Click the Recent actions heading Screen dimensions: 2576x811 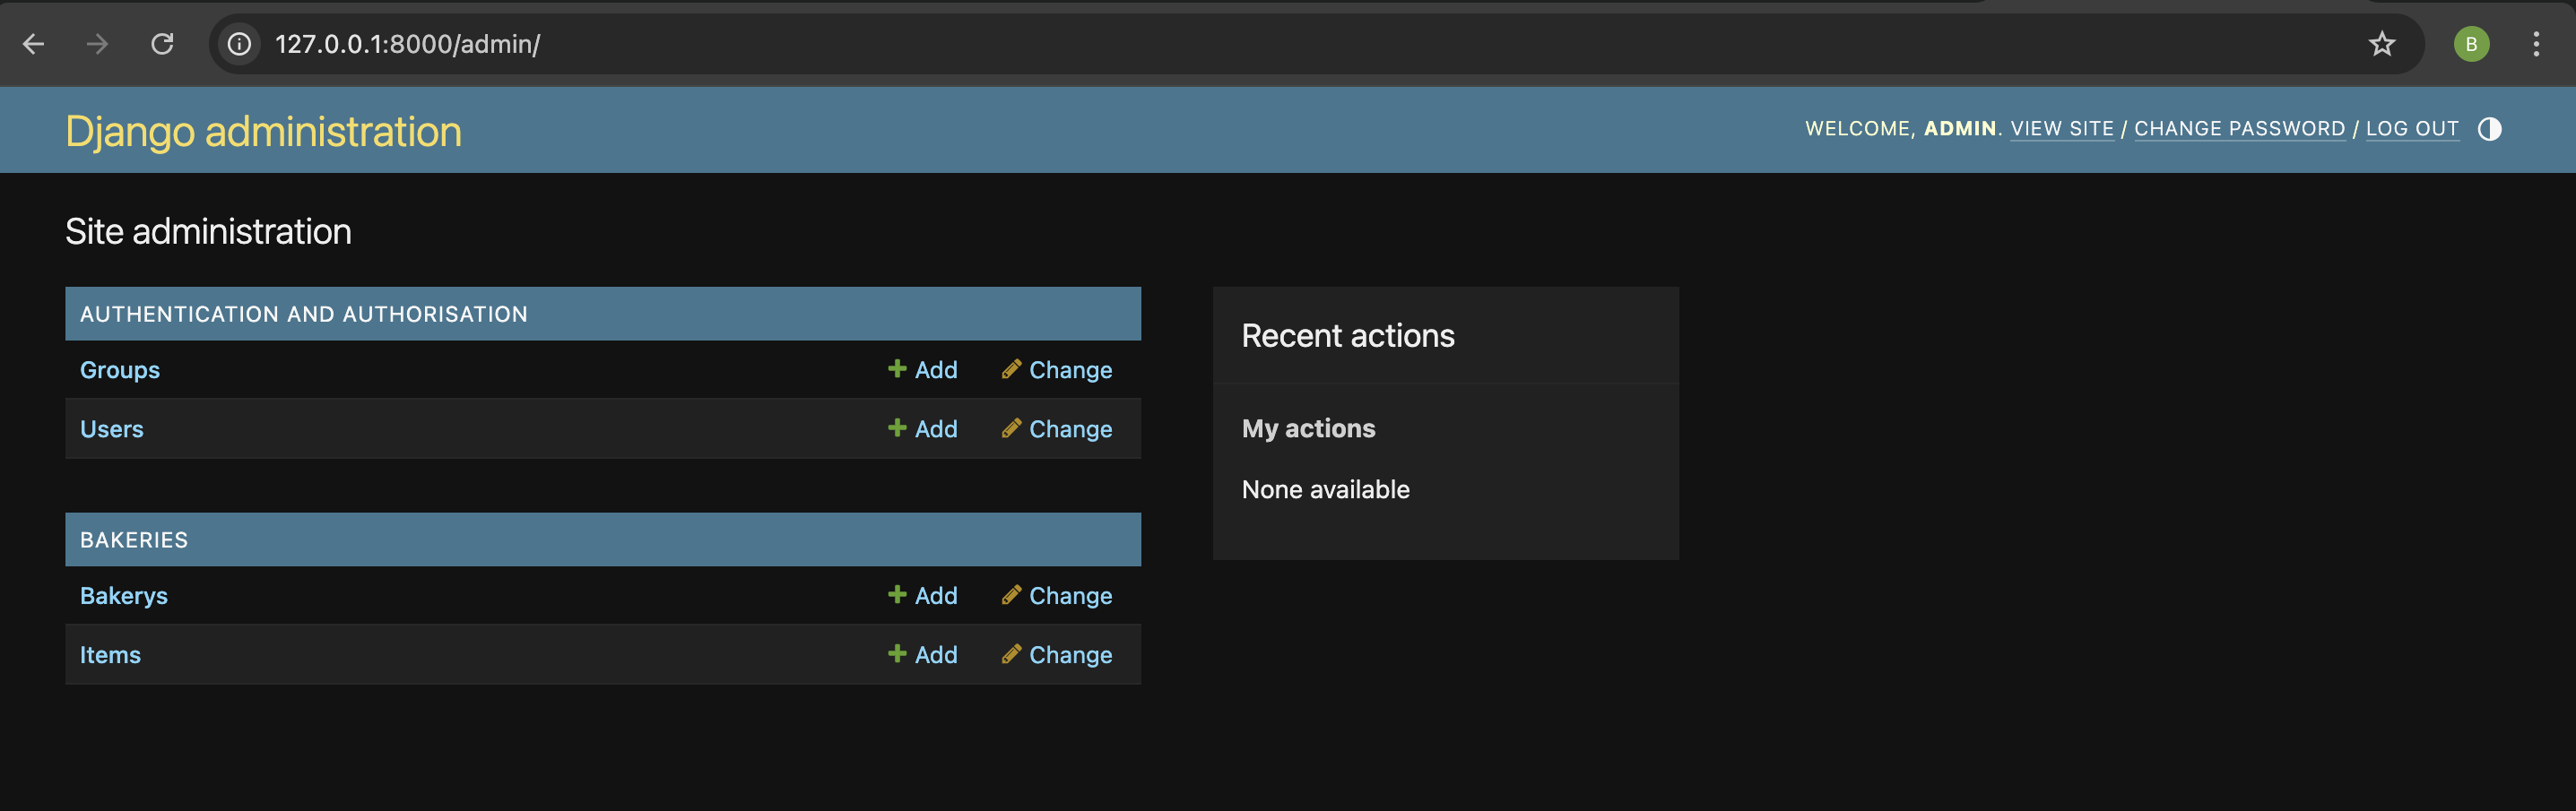1348,336
